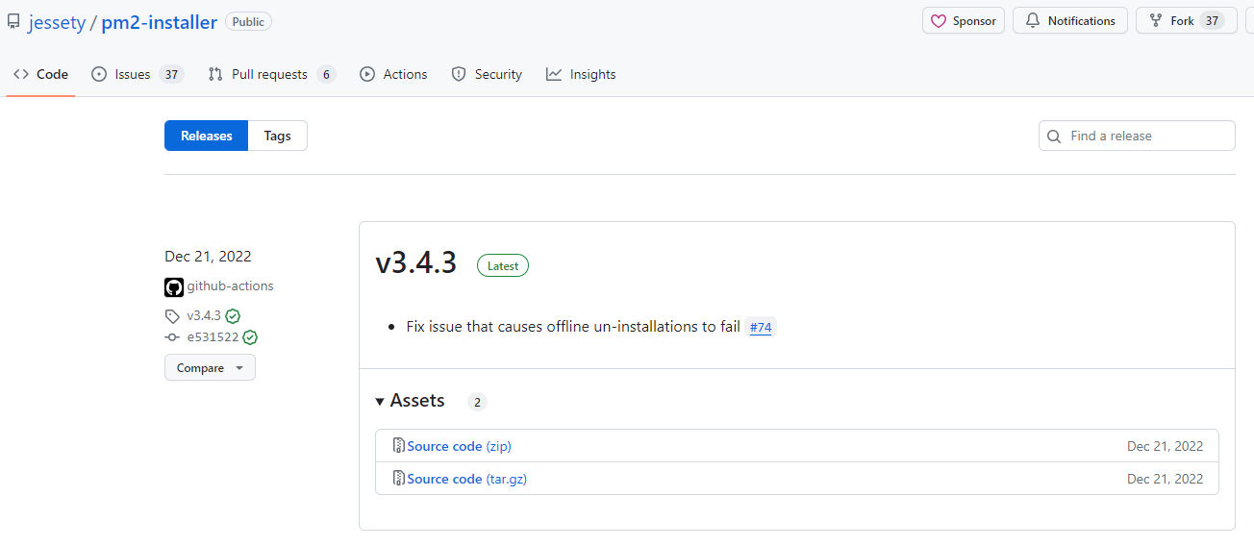Click the heart icon in Sponsor button
The width and height of the screenshot is (1254, 546).
coord(939,20)
